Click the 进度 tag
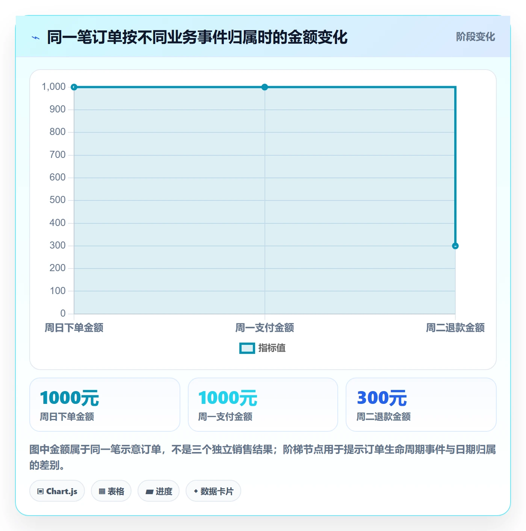The height and width of the screenshot is (531, 526). [159, 491]
